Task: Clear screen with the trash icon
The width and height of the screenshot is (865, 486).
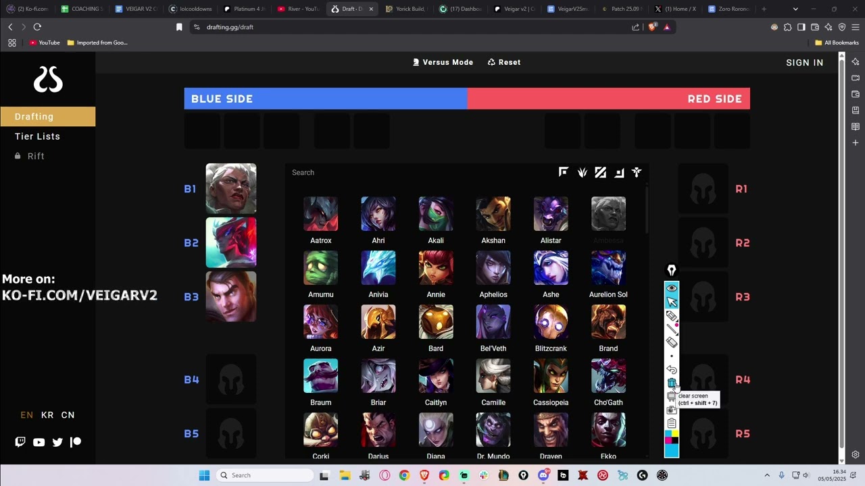Action: pos(672,383)
